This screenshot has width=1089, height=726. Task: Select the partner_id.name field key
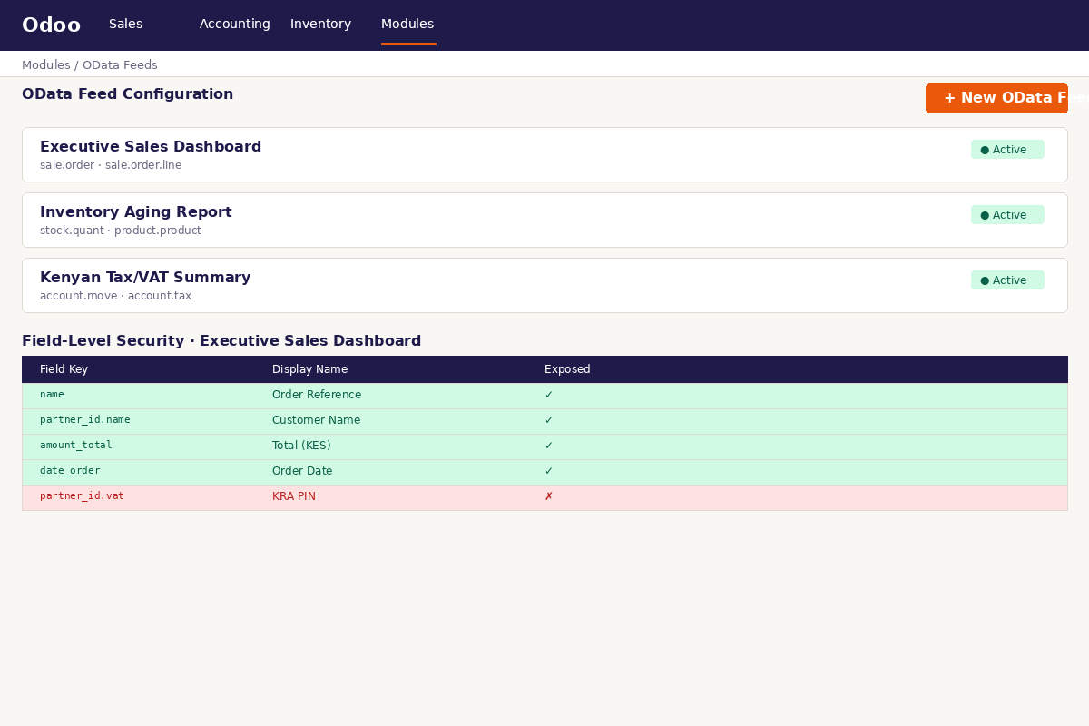coord(85,420)
